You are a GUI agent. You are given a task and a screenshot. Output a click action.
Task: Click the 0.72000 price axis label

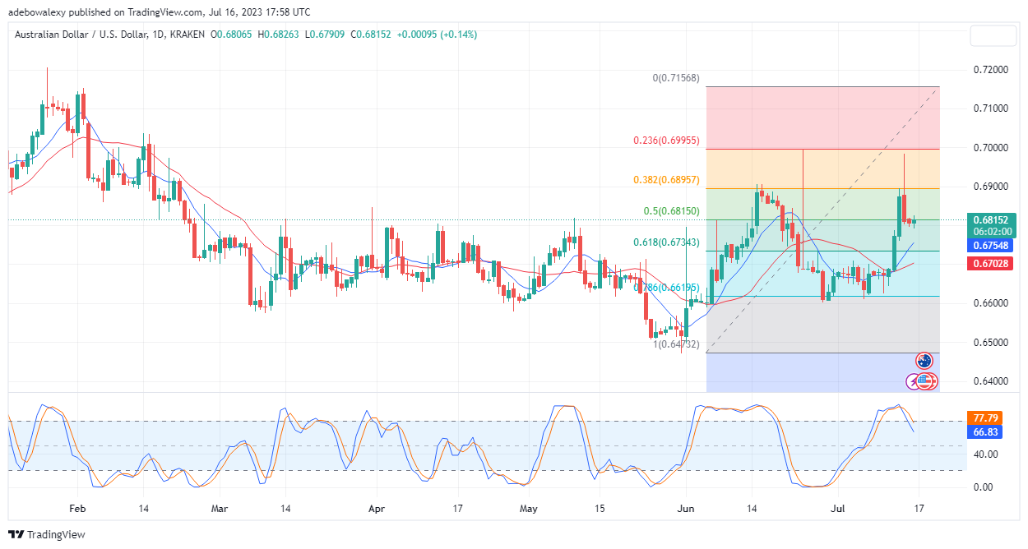pyautogui.click(x=992, y=70)
